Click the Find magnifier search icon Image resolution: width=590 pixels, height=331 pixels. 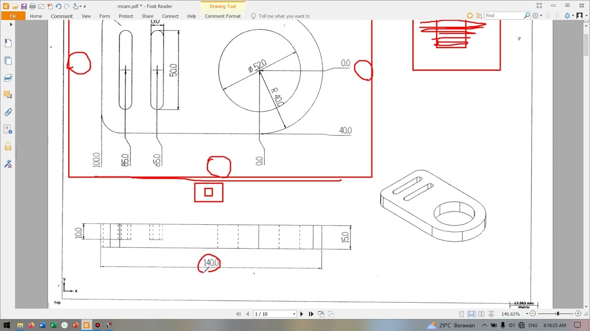[x=527, y=16]
